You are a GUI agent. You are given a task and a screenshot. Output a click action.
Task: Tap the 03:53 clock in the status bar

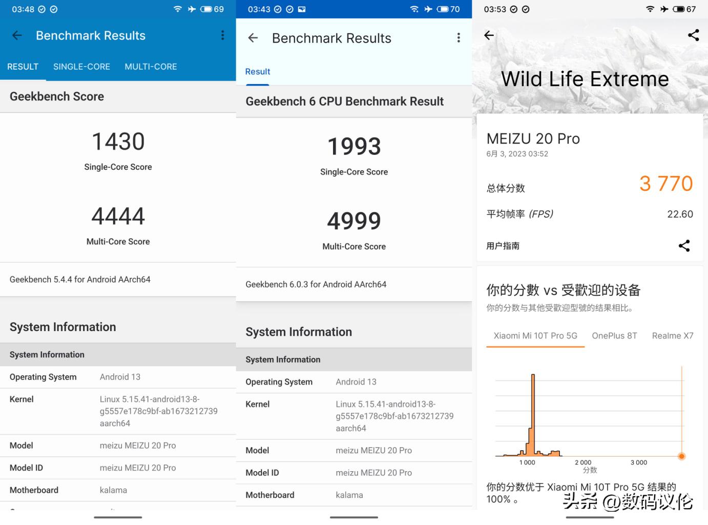(495, 9)
